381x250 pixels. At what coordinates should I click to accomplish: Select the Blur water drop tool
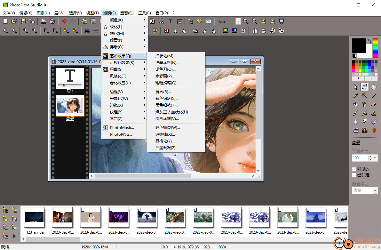click(356, 122)
